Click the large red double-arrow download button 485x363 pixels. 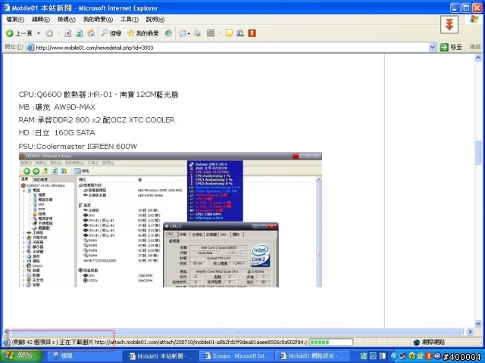click(449, 24)
